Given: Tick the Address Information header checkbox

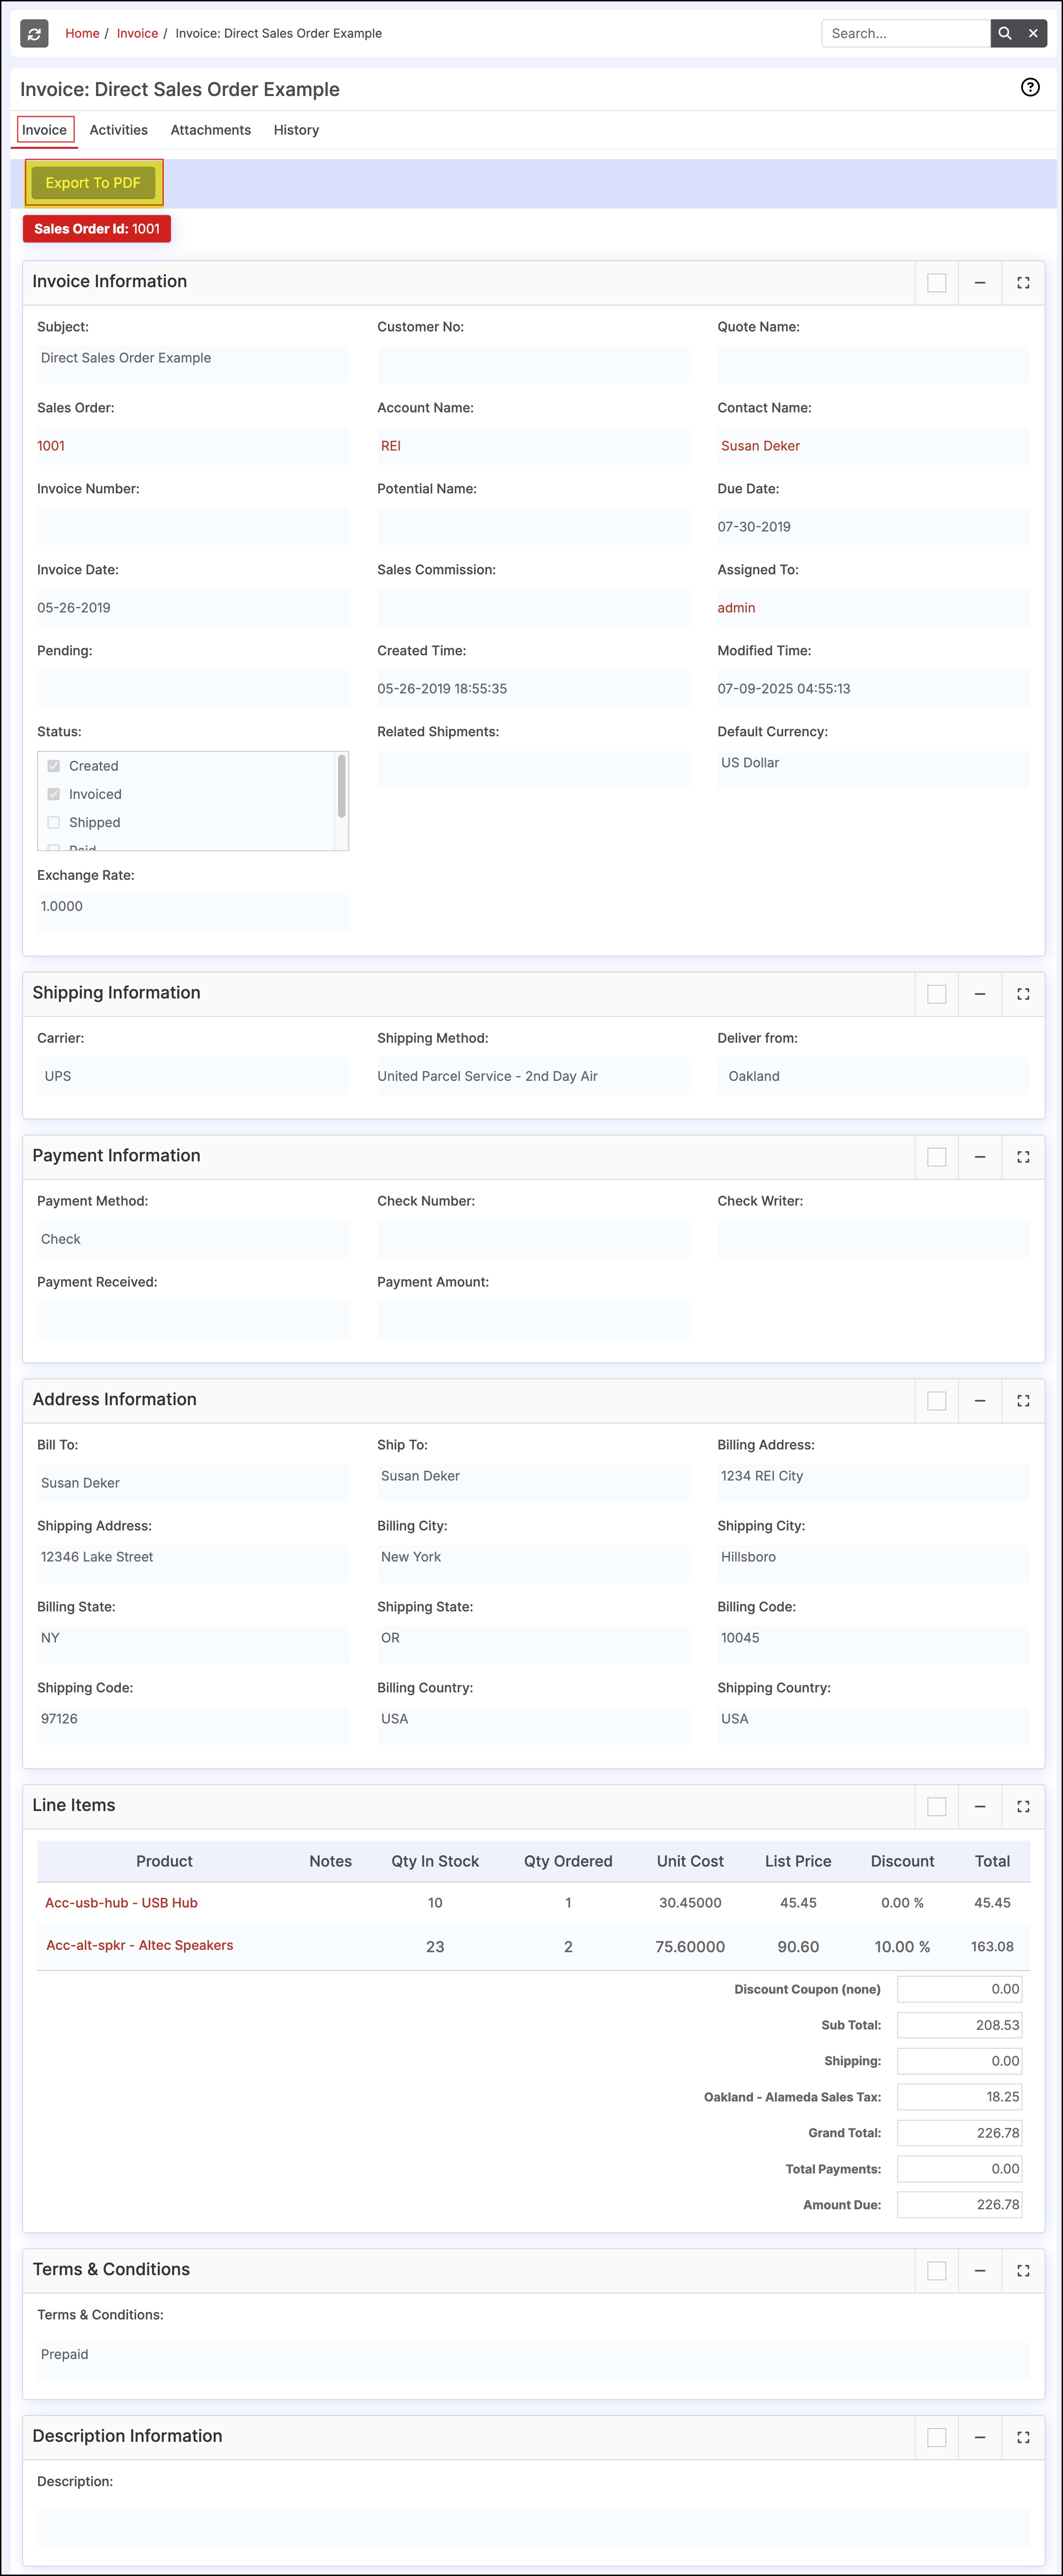Looking at the screenshot, I should 936,1401.
